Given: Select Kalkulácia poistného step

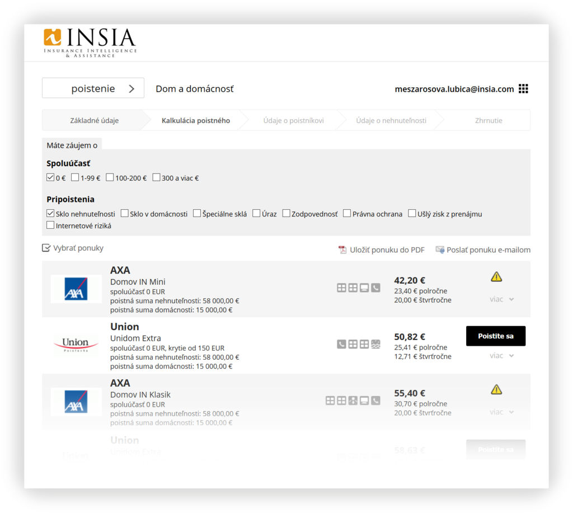Looking at the screenshot, I should pyautogui.click(x=195, y=121).
